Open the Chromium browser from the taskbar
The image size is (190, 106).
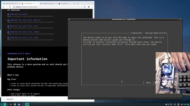tap(19, 105)
